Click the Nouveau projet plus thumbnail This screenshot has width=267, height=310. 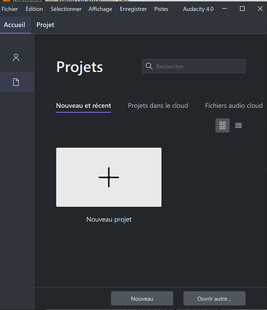[x=109, y=177]
